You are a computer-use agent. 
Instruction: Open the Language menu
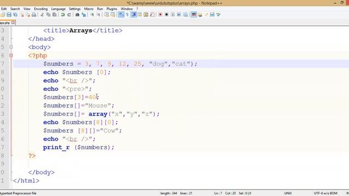coord(58,9)
